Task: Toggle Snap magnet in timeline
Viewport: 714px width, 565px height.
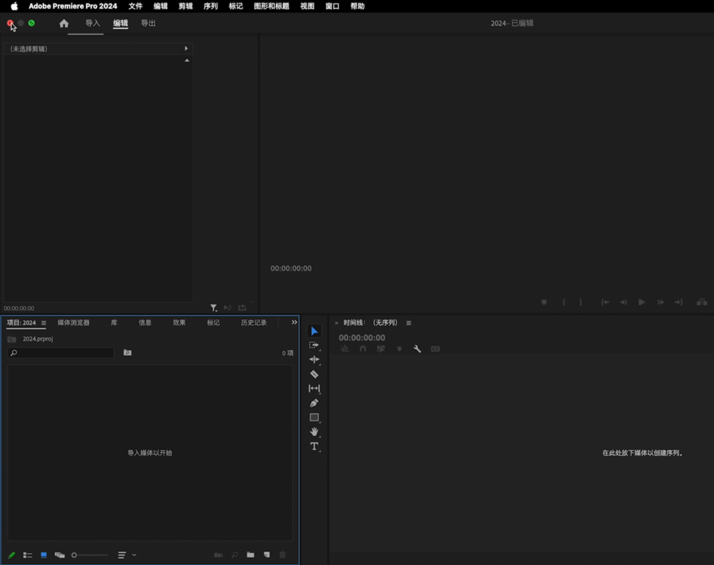Action: [x=362, y=349]
